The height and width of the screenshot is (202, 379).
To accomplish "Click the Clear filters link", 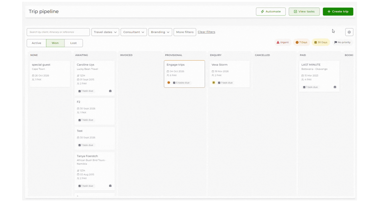I will [x=206, y=32].
